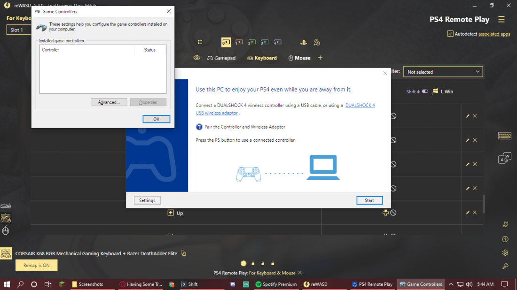Toggle the eye preview icon beside Gamepad
Image resolution: width=517 pixels, height=290 pixels.
(x=197, y=58)
